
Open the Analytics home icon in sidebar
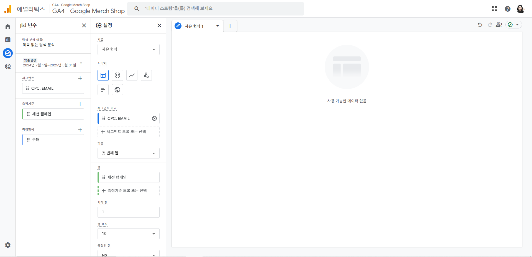8,27
